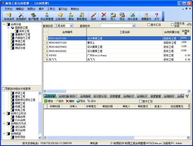Open the 操作 menu
This screenshot has height=146, width=193.
click(x=41, y=9)
